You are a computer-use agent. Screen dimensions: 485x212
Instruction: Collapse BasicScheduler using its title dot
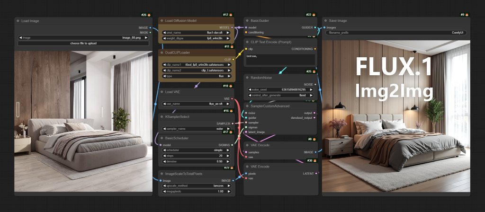161,138
